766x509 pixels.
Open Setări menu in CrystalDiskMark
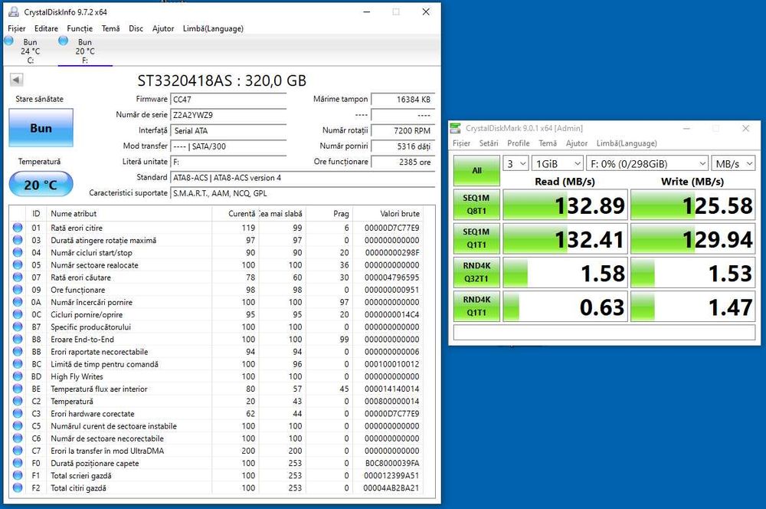point(489,143)
